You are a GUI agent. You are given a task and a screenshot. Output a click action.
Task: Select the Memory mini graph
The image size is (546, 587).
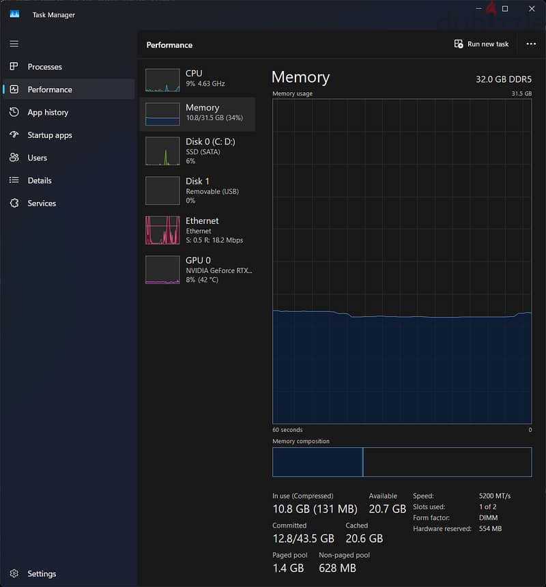162,114
